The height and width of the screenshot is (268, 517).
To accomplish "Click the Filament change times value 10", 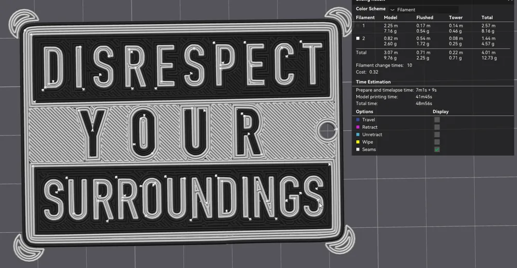I will point(409,65).
